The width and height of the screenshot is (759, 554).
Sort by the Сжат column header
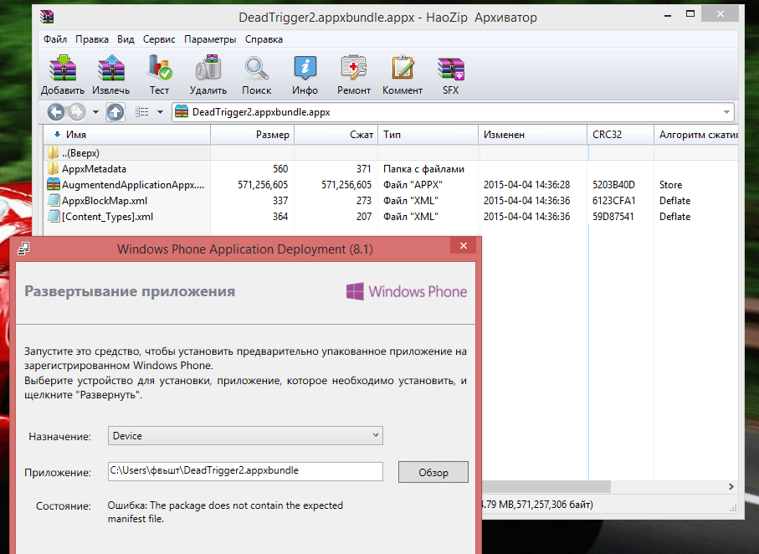pos(336,135)
